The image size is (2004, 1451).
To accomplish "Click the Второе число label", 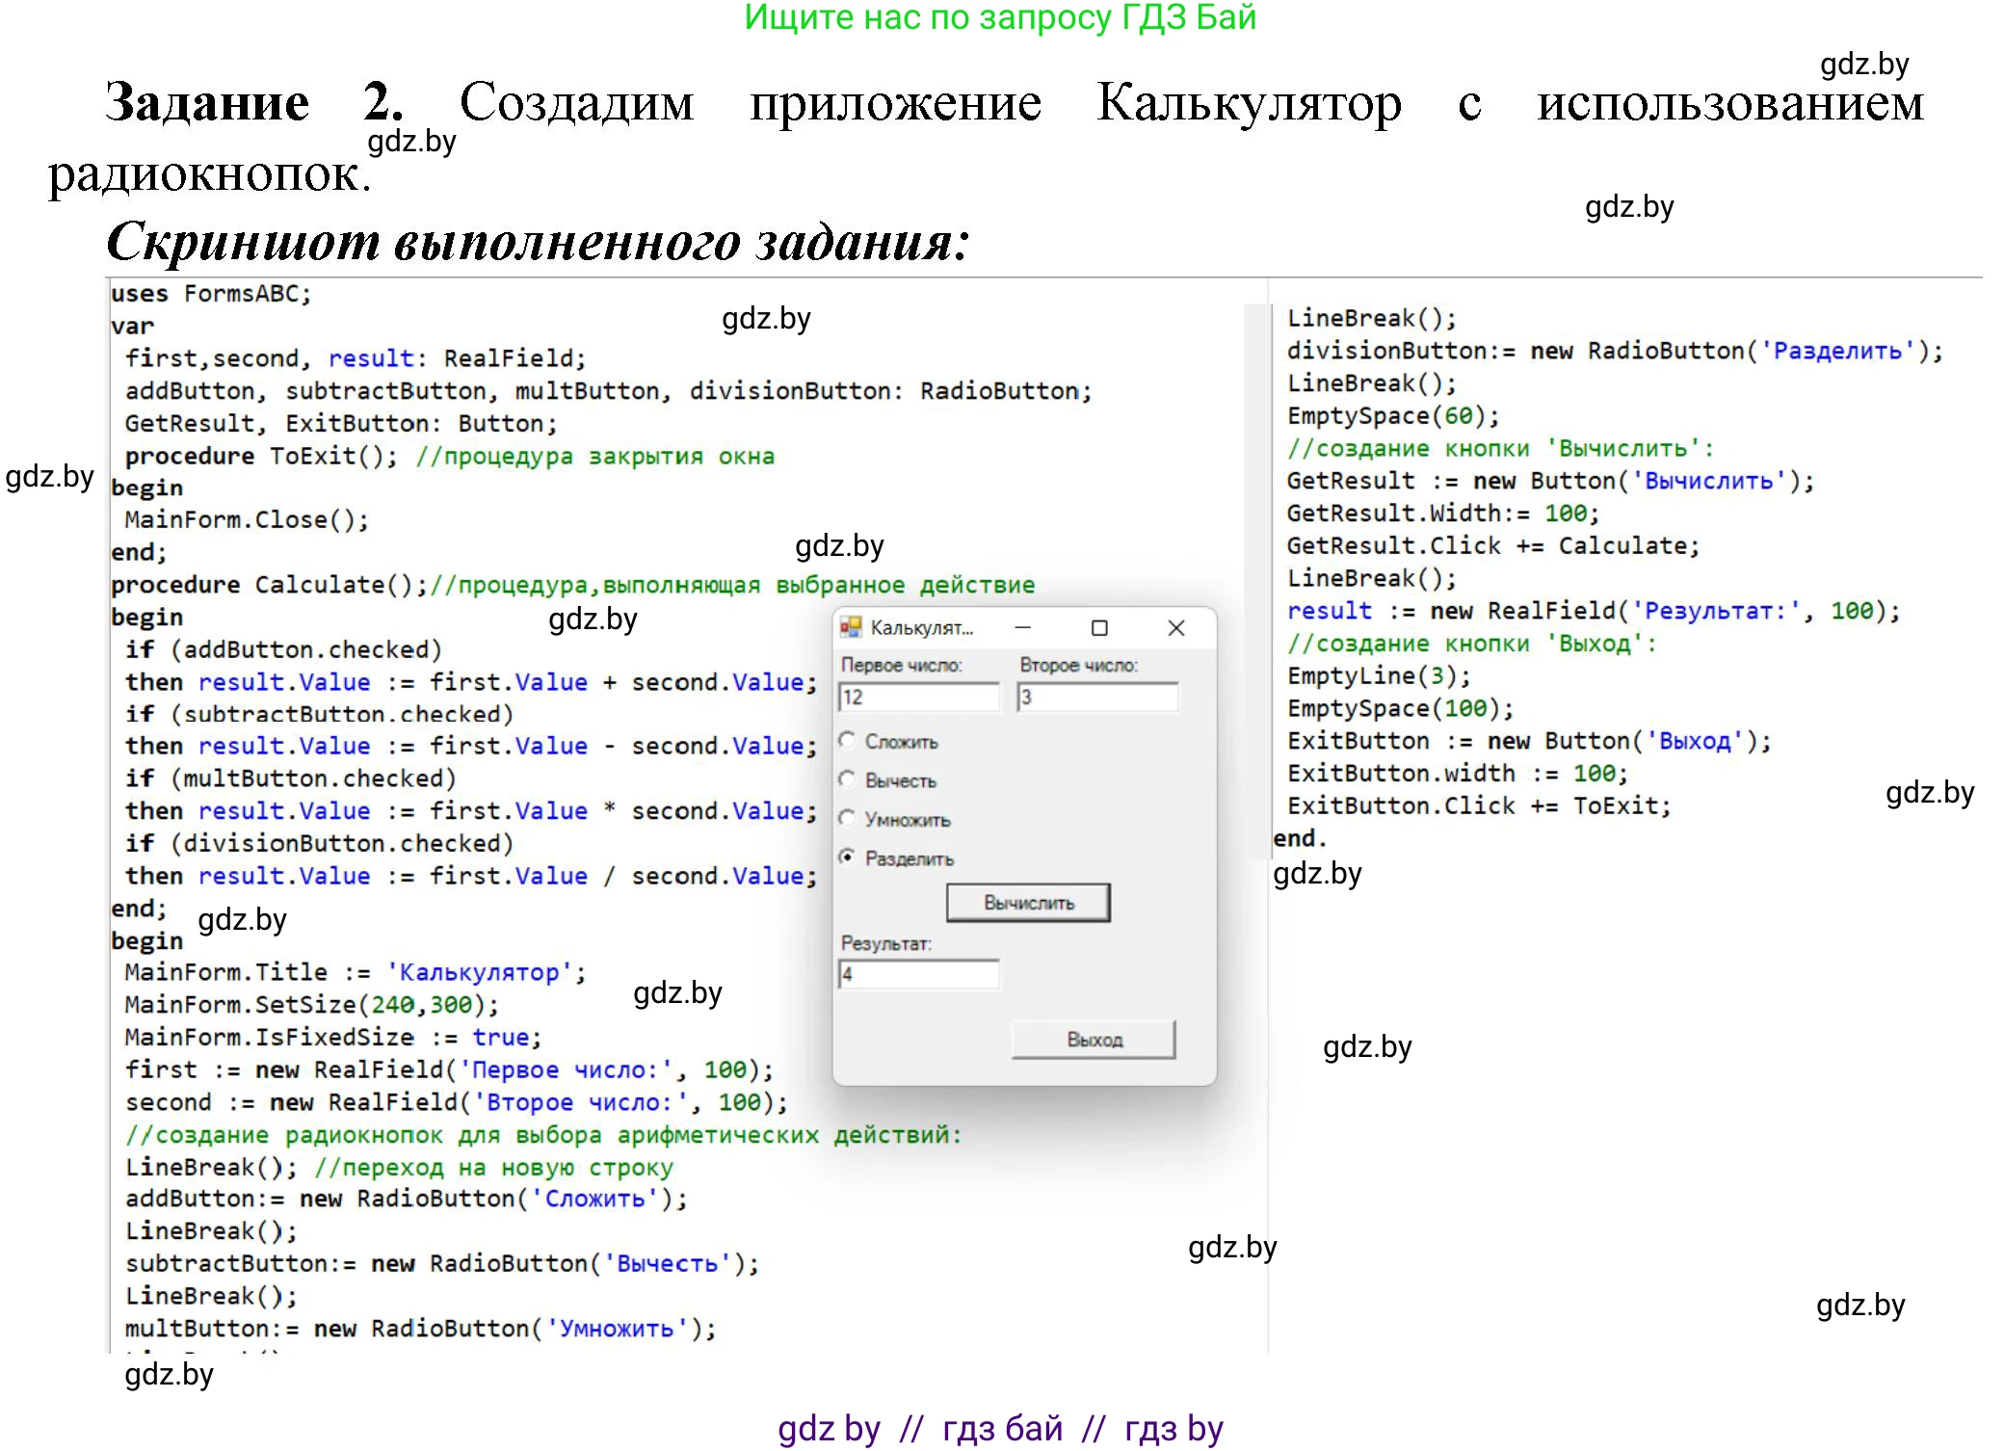I will tap(1079, 665).
